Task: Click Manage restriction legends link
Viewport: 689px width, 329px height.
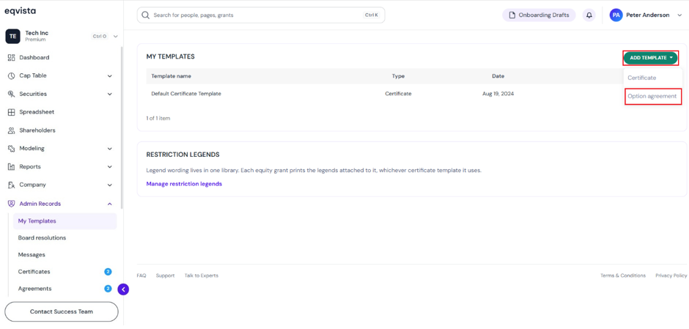Action: (x=184, y=184)
